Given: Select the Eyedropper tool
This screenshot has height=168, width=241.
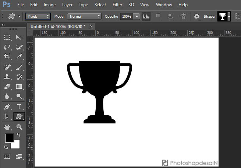Looking at the screenshot, I should [x=19, y=57].
